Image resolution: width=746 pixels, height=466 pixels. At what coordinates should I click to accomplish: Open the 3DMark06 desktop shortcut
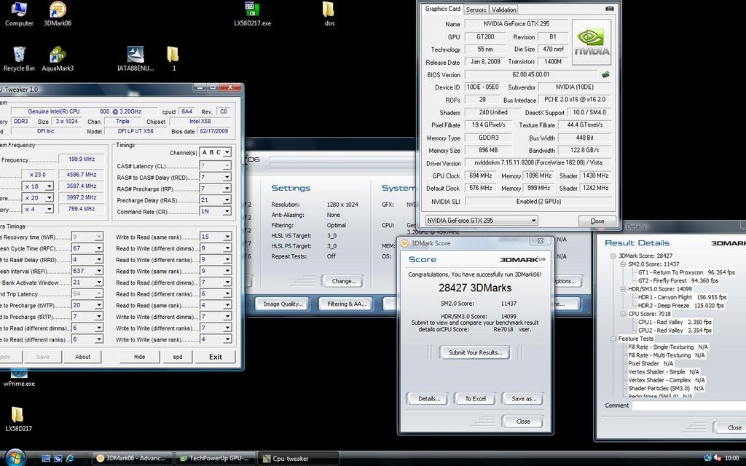point(58,14)
